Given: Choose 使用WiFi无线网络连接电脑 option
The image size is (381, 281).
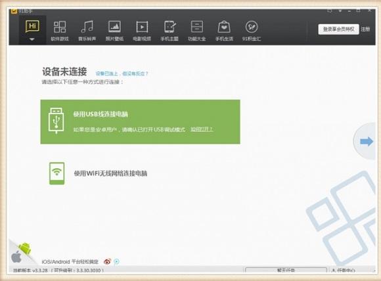Looking at the screenshot, I should coord(110,173).
